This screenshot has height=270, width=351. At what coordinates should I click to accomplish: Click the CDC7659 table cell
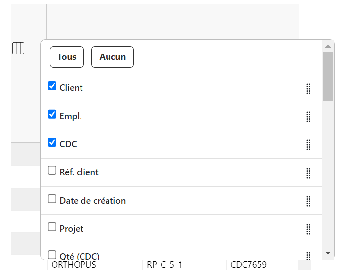click(248, 265)
